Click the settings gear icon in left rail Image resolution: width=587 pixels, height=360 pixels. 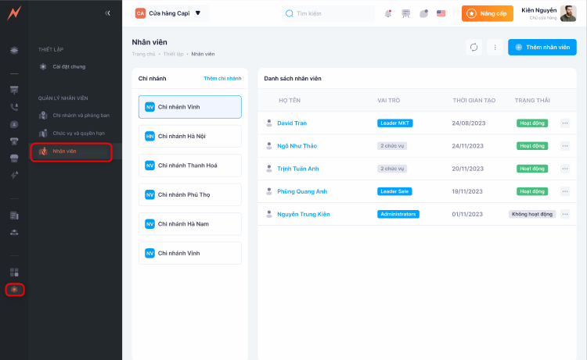tap(14, 290)
